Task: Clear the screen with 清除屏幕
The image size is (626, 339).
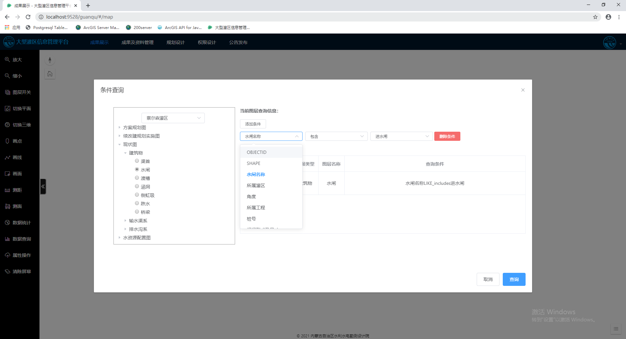Action: pyautogui.click(x=18, y=272)
